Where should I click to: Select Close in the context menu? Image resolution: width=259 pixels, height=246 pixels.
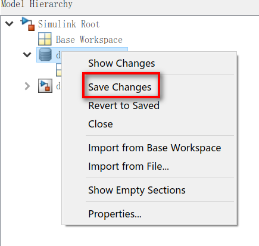[101, 124]
